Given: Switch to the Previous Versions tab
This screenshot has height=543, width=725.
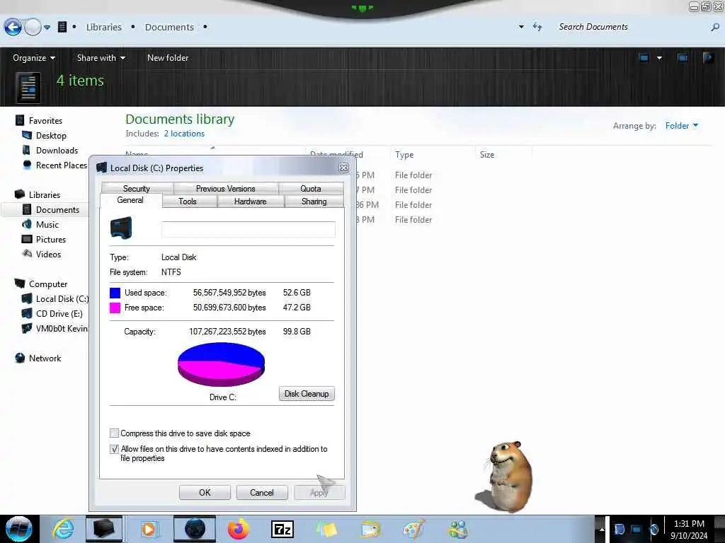Looking at the screenshot, I should coord(226,188).
